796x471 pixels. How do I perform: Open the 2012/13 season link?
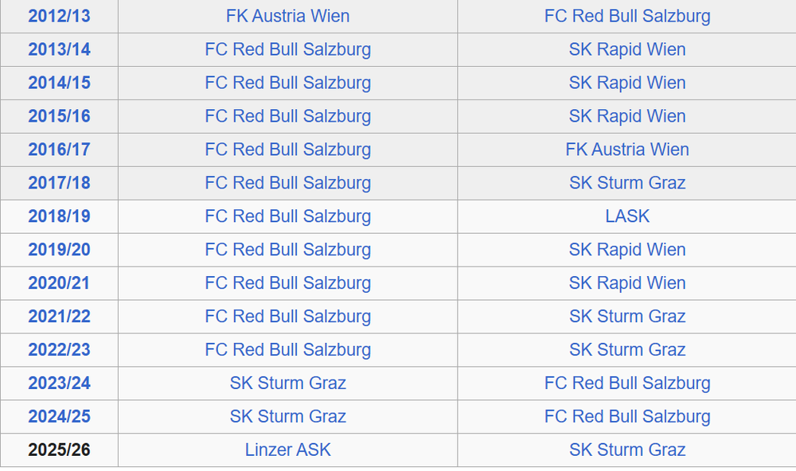tap(59, 16)
